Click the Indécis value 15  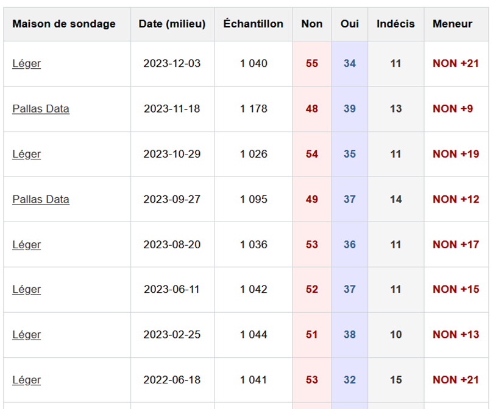(x=395, y=380)
